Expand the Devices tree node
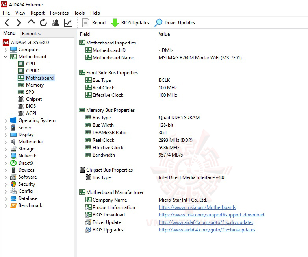Screen dimensions: 308x257 tap(6, 170)
